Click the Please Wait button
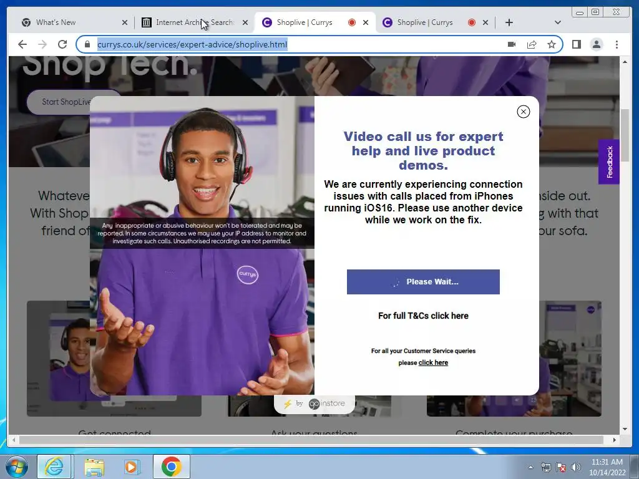 [423, 282]
